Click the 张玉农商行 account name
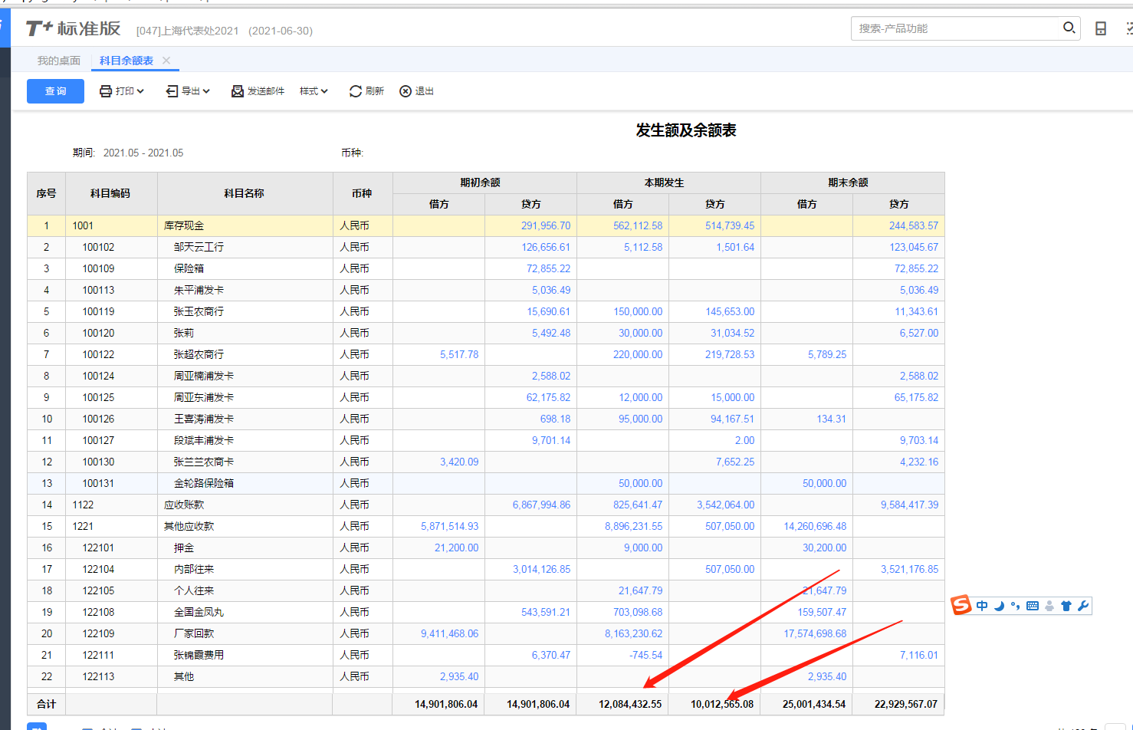 click(199, 311)
